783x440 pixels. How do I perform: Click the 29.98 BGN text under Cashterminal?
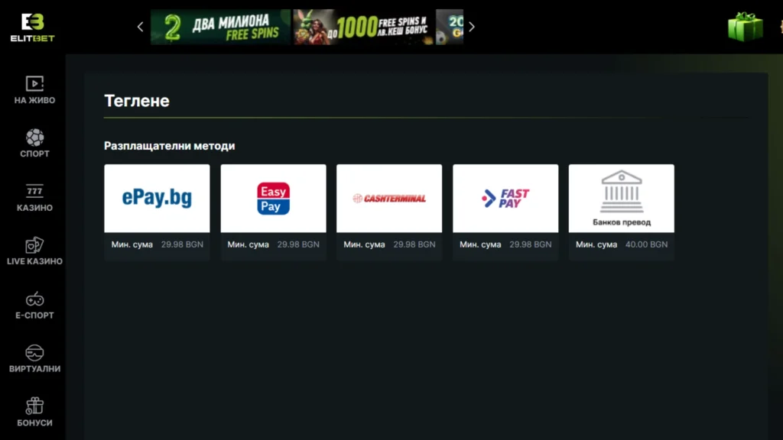click(414, 244)
